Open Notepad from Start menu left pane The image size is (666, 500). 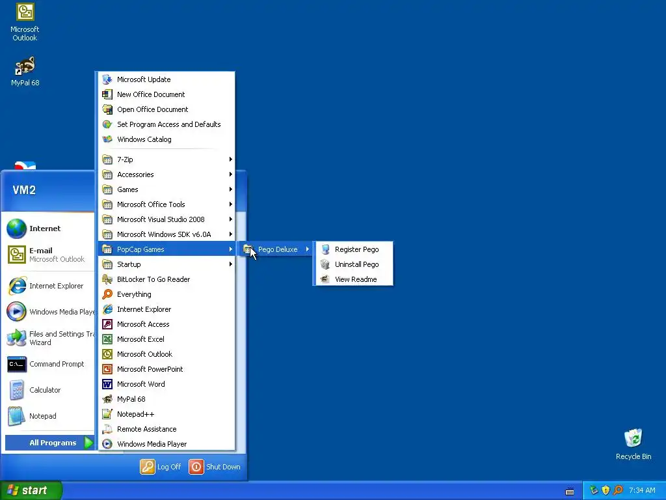coord(49,416)
